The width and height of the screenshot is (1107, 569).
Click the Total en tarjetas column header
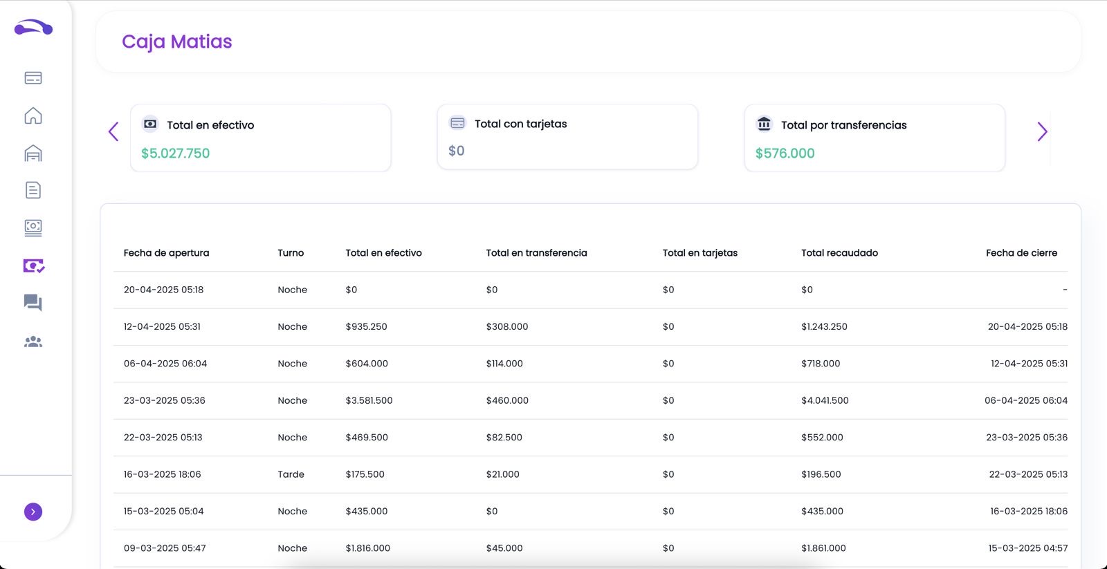[x=700, y=253]
